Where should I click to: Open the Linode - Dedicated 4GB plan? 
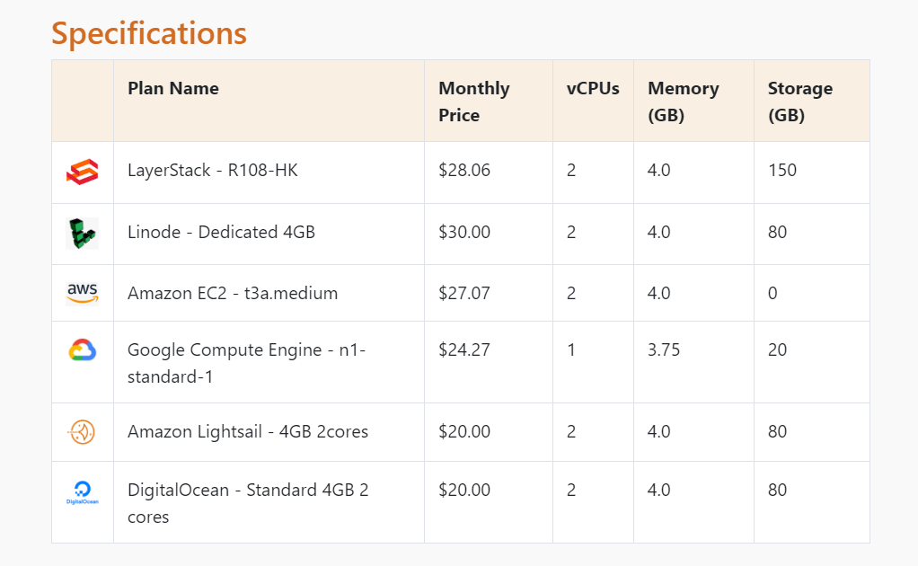221,233
